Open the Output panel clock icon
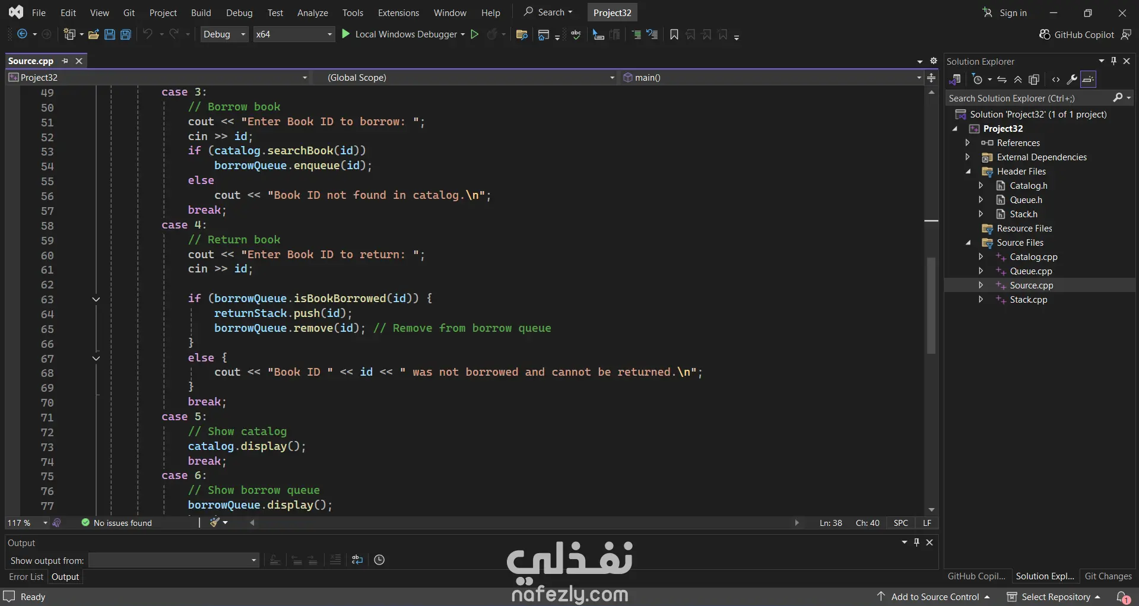1139x606 pixels. click(379, 560)
